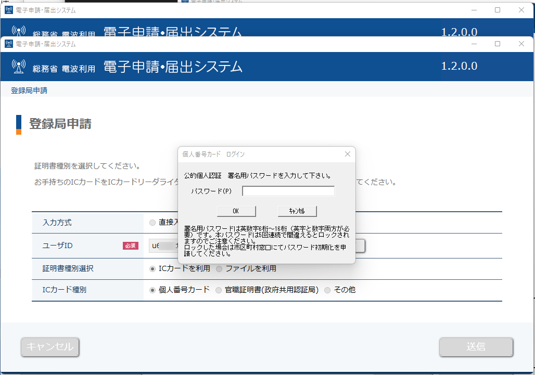This screenshot has width=535, height=375.
Task: Select ファイルを利用 radio option
Action: (x=219, y=269)
